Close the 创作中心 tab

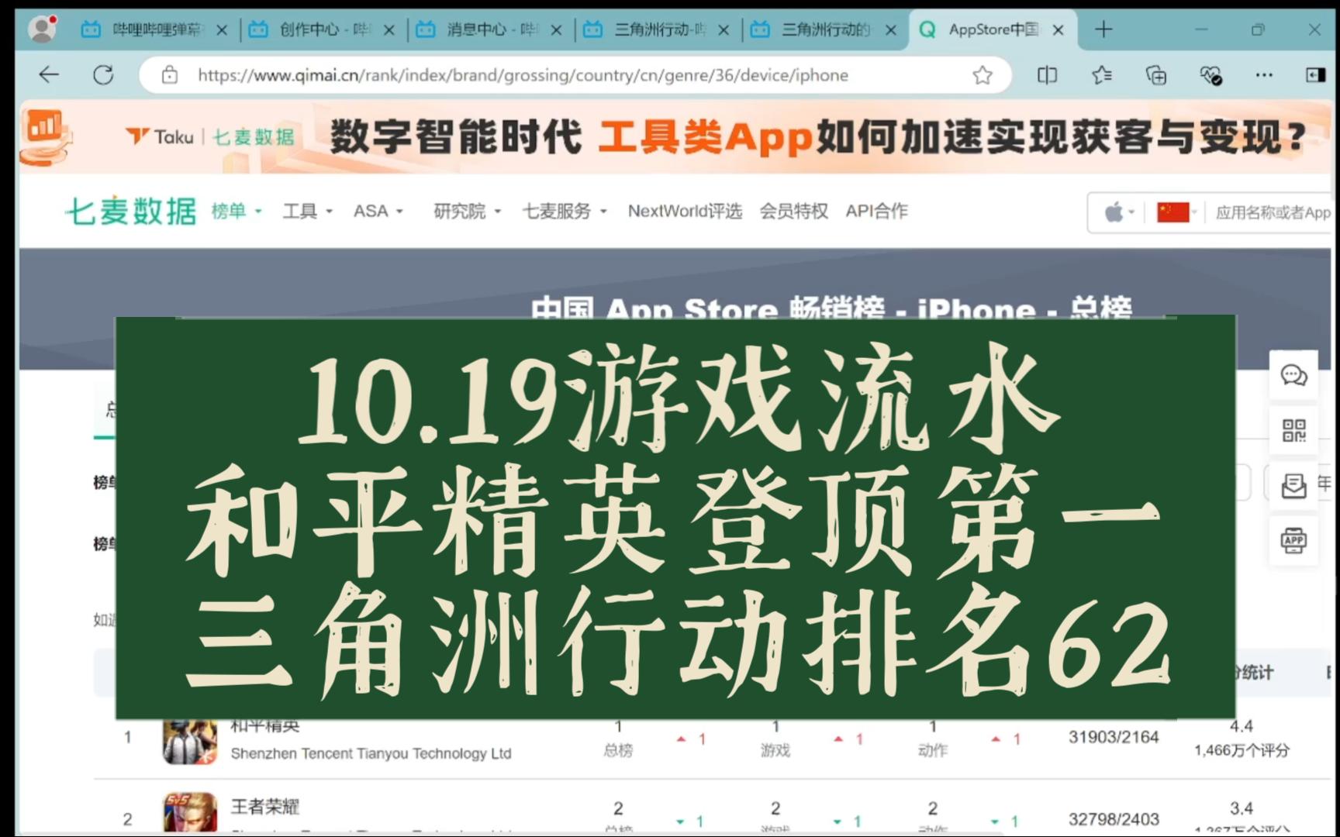389,30
